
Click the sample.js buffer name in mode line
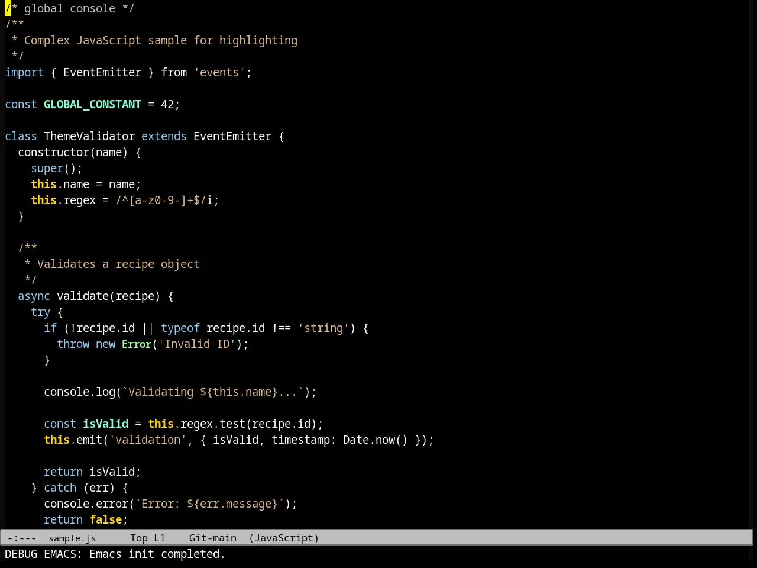(72, 538)
